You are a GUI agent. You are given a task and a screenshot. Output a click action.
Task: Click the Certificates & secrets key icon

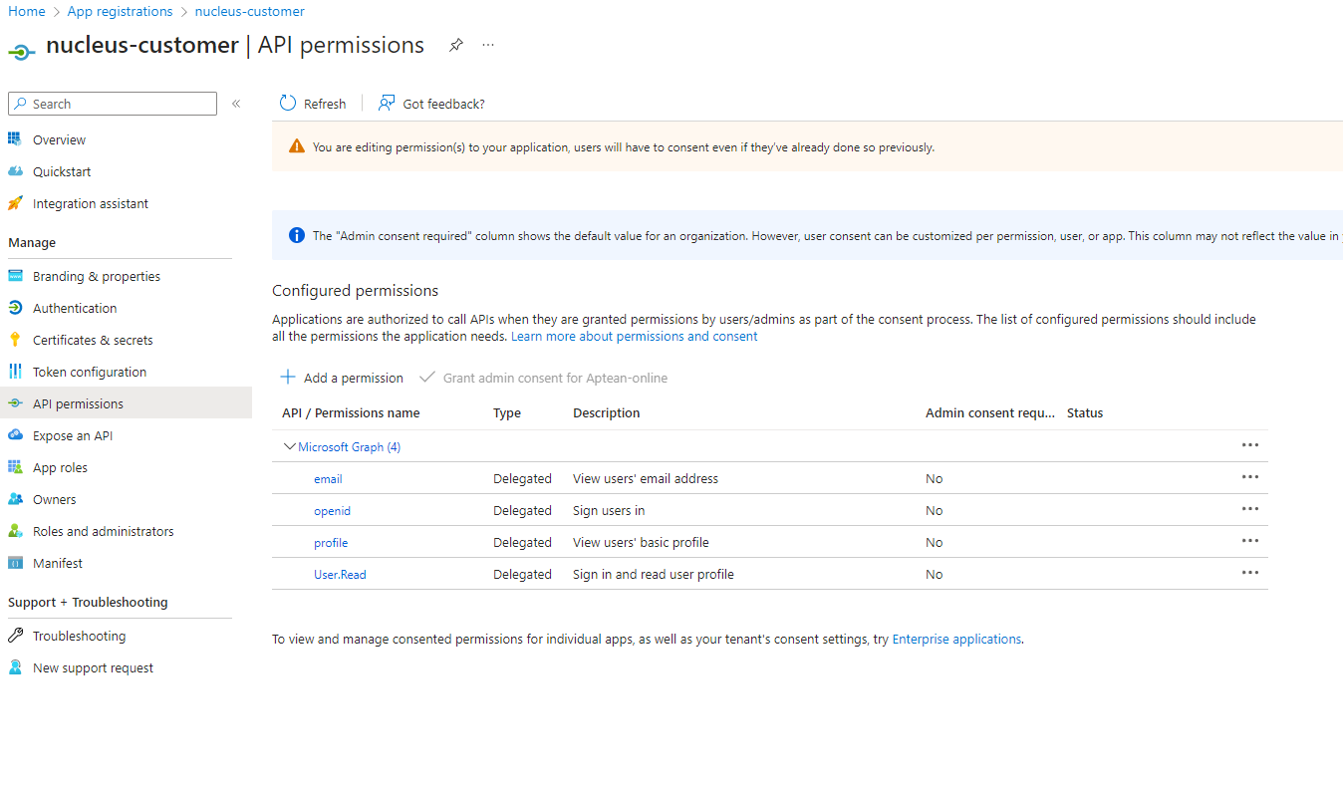pos(15,340)
